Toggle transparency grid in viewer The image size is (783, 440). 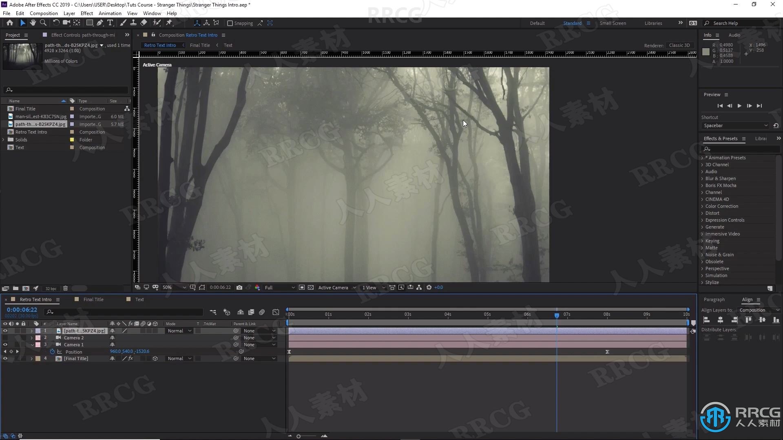pyautogui.click(x=311, y=288)
